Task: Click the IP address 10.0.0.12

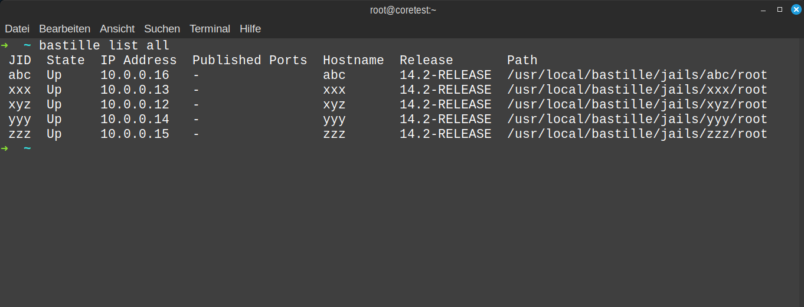Action: 135,104
